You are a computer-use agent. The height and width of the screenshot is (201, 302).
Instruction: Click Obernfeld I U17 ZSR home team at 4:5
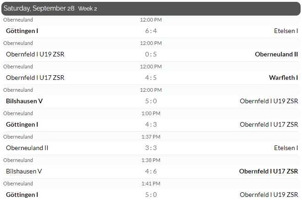[35, 78]
